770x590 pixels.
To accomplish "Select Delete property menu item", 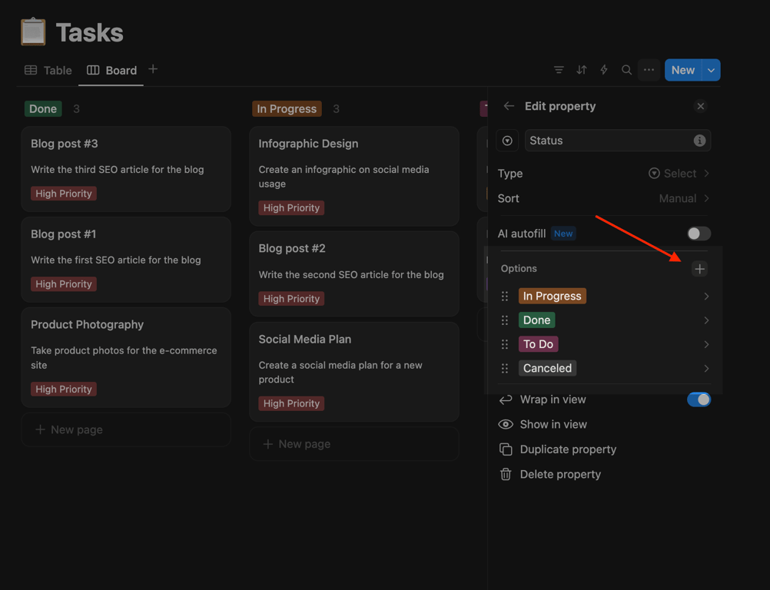I will click(560, 474).
